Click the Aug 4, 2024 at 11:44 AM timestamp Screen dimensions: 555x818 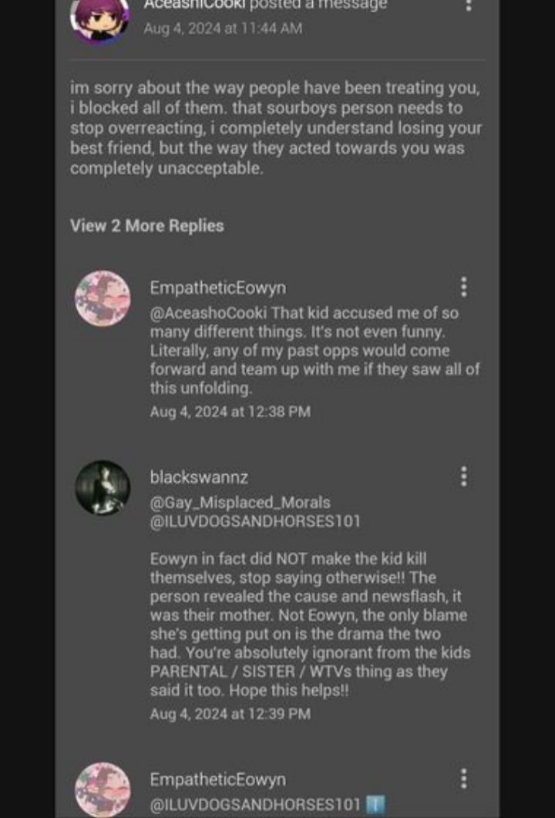(x=224, y=29)
